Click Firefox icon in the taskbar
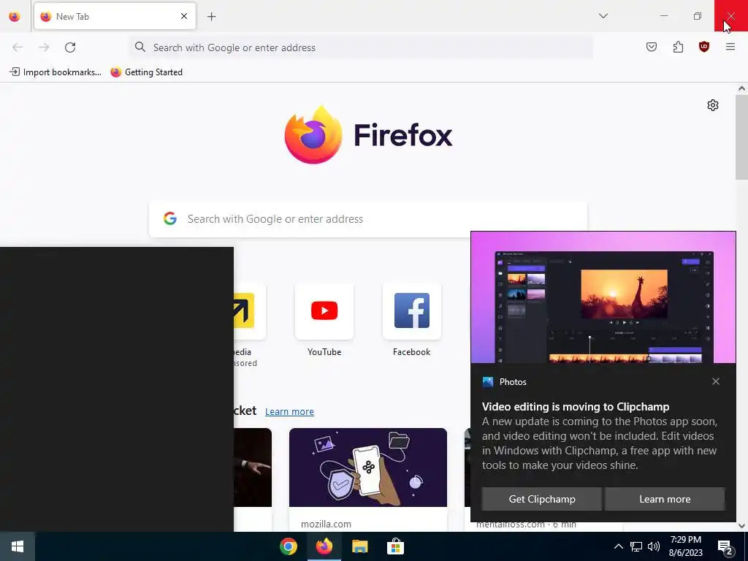Image resolution: width=748 pixels, height=561 pixels. click(x=324, y=546)
